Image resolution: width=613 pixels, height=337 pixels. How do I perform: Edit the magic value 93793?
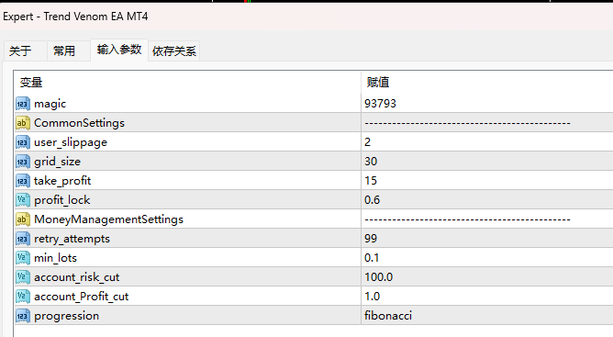(487, 104)
